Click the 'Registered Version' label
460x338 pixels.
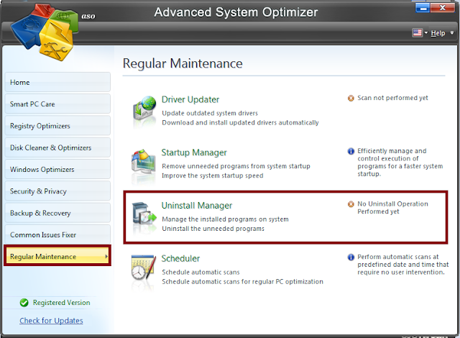(61, 303)
